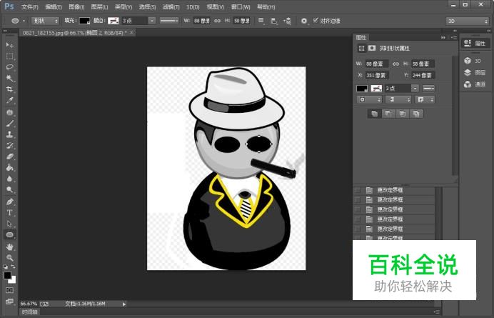The image size is (494, 318).
Task: Open the 滤镜(T) menu
Action: point(171,7)
